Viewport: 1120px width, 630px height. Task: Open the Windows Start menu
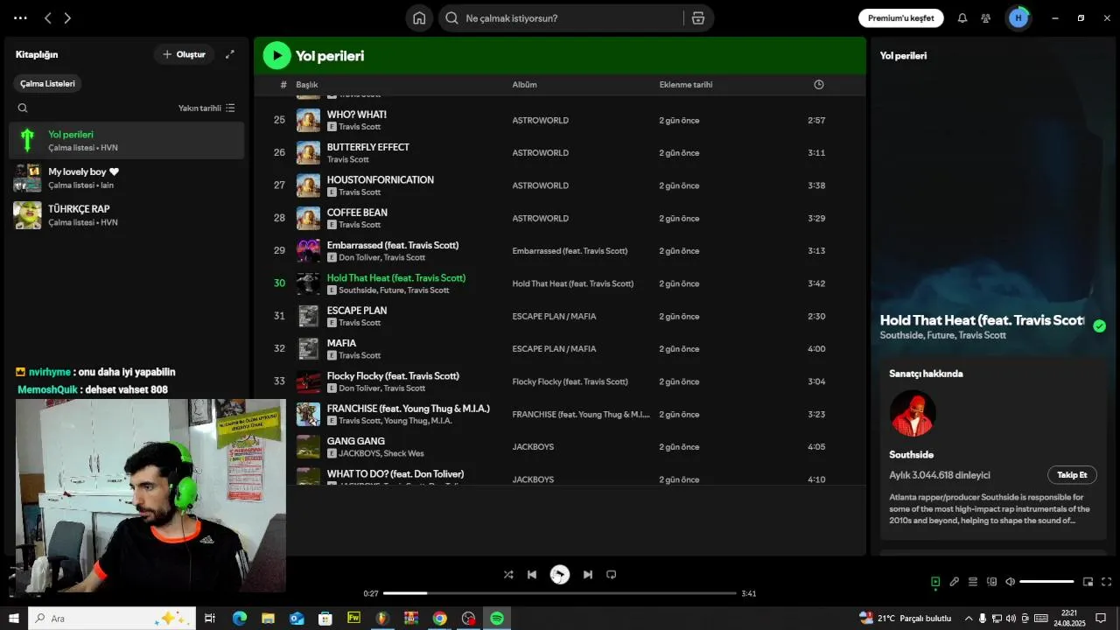pos(14,619)
